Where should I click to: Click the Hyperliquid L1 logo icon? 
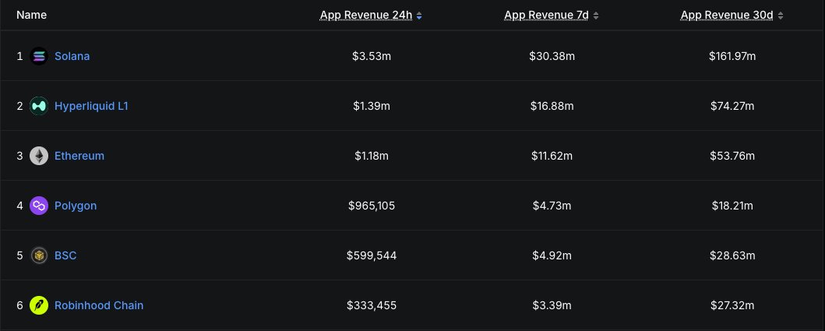(x=39, y=106)
